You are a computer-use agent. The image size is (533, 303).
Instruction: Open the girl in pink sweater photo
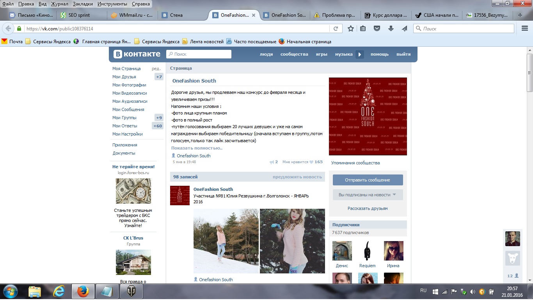coord(292,241)
